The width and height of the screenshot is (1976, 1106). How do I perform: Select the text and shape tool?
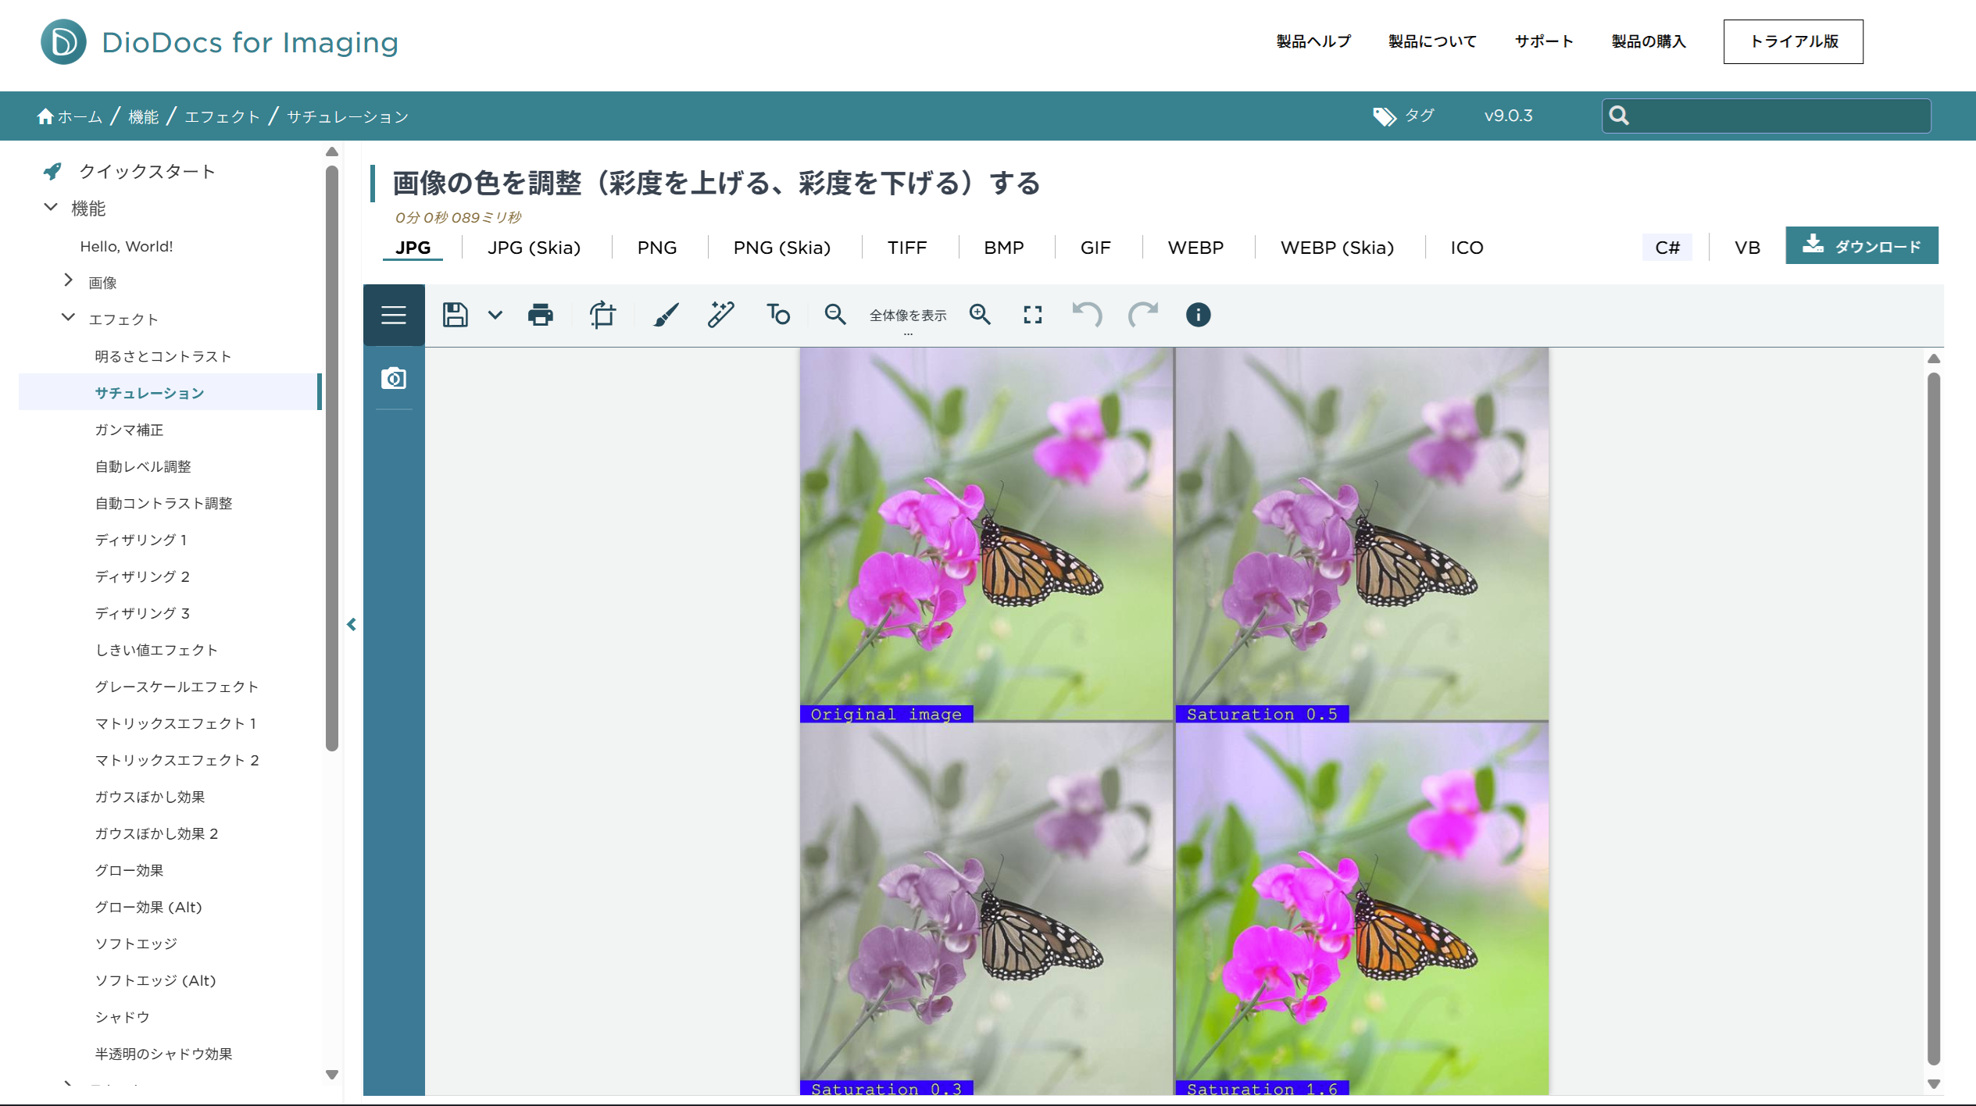point(777,315)
